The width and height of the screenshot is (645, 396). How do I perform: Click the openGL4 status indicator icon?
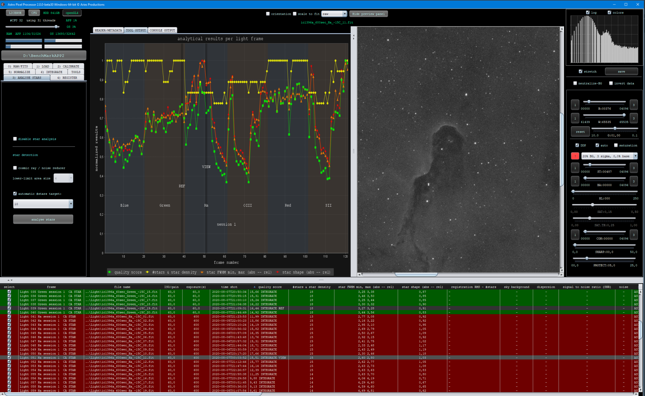click(x=72, y=13)
